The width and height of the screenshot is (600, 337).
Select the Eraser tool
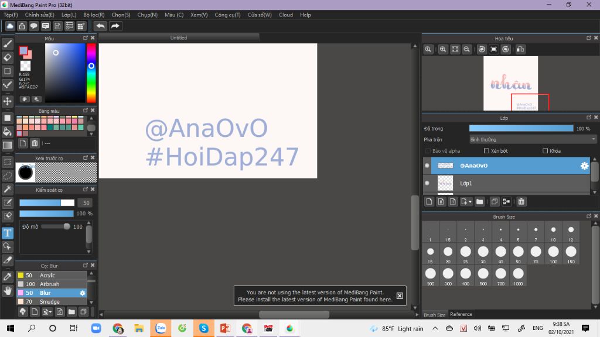(x=7, y=57)
